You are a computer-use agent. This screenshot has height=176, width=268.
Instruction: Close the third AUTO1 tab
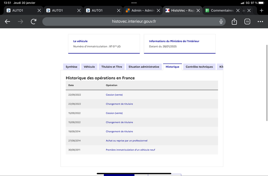(119, 10)
